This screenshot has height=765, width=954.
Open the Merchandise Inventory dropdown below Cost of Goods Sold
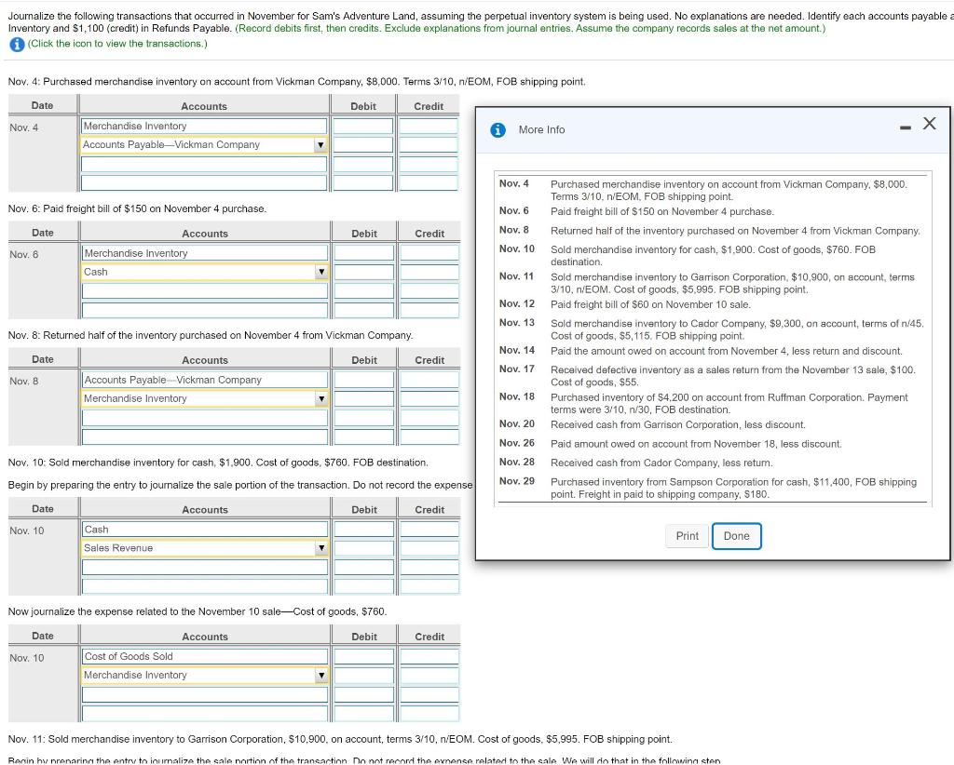pyautogui.click(x=320, y=675)
